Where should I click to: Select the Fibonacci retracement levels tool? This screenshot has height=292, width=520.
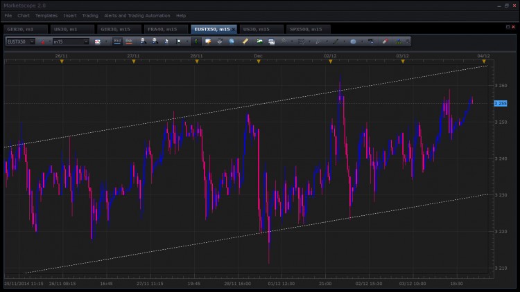301,42
